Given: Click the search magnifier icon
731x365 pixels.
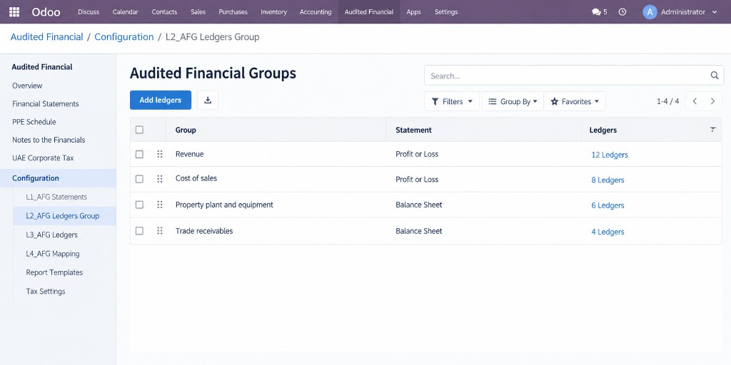Looking at the screenshot, I should pyautogui.click(x=714, y=76).
